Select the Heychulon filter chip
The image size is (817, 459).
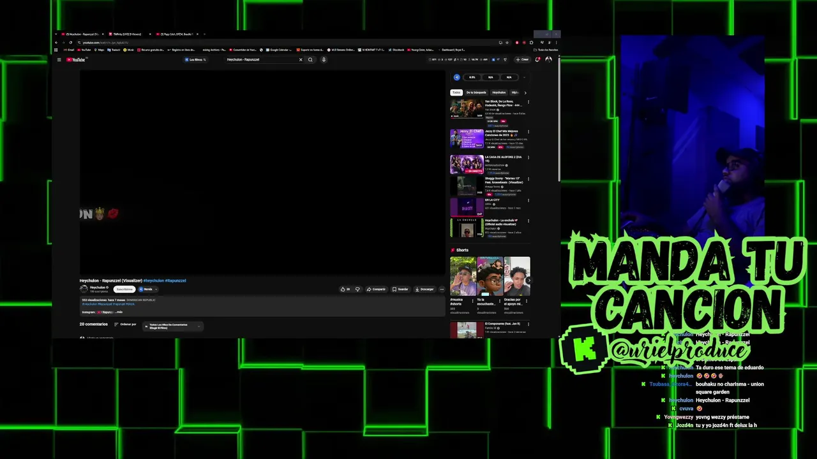point(499,92)
